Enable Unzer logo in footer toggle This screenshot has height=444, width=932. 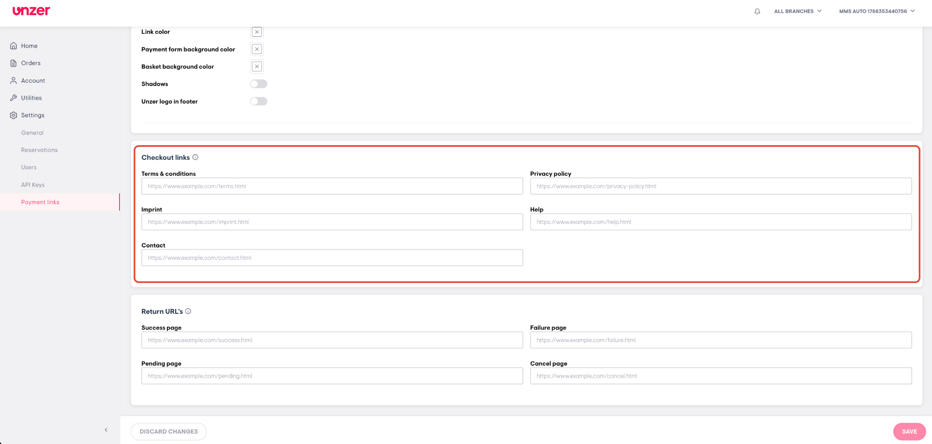259,101
